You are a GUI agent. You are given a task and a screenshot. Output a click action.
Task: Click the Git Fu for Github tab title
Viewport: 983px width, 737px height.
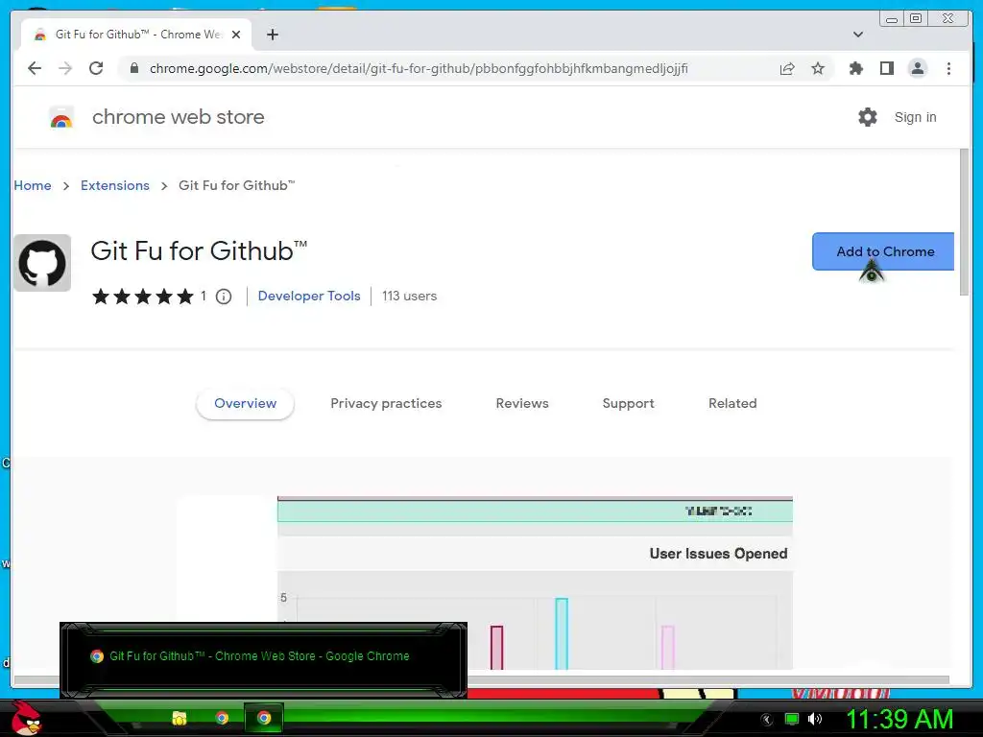[138, 35]
